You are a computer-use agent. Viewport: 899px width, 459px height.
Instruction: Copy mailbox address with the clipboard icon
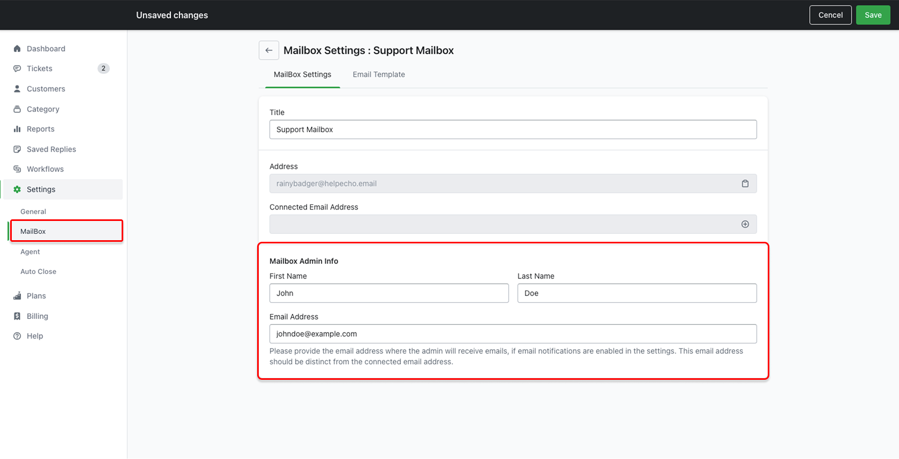click(745, 183)
